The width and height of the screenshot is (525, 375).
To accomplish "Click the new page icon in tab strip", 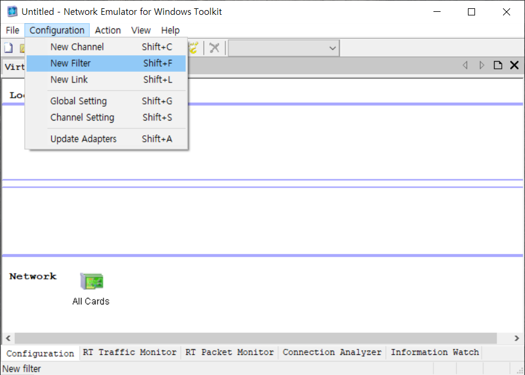I will click(498, 65).
